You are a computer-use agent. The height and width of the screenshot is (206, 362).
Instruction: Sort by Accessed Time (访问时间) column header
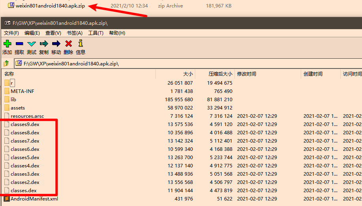coord(351,74)
